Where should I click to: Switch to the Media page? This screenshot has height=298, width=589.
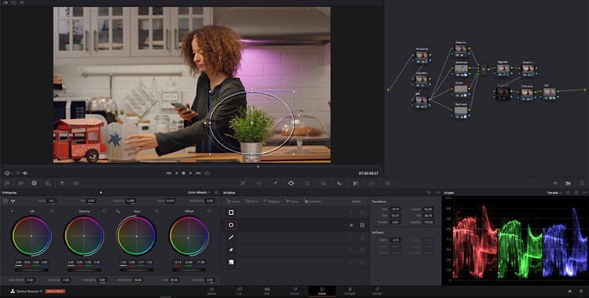coord(212,291)
